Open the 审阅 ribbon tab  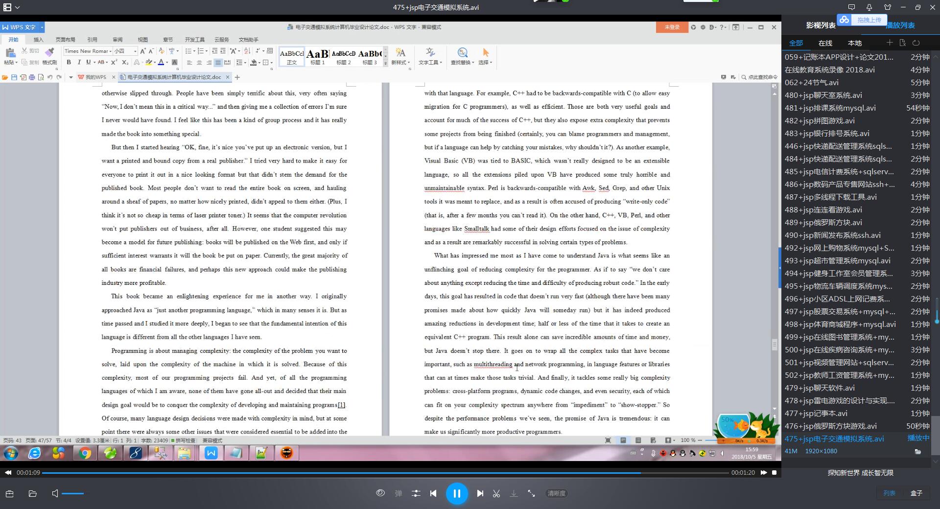click(117, 40)
